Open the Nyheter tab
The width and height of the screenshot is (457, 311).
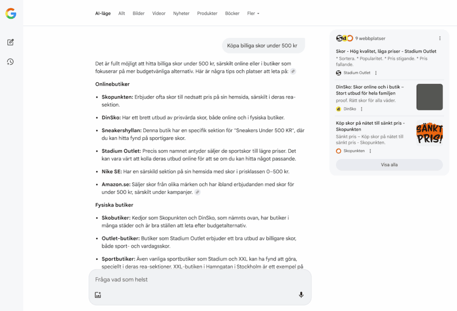click(181, 13)
